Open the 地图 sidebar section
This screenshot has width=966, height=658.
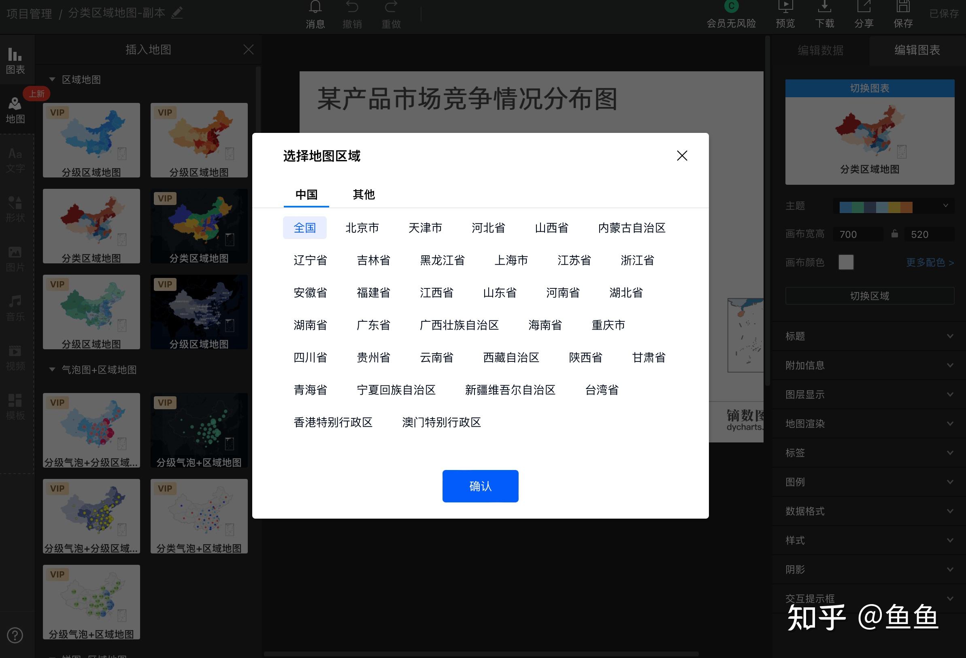[x=15, y=110]
